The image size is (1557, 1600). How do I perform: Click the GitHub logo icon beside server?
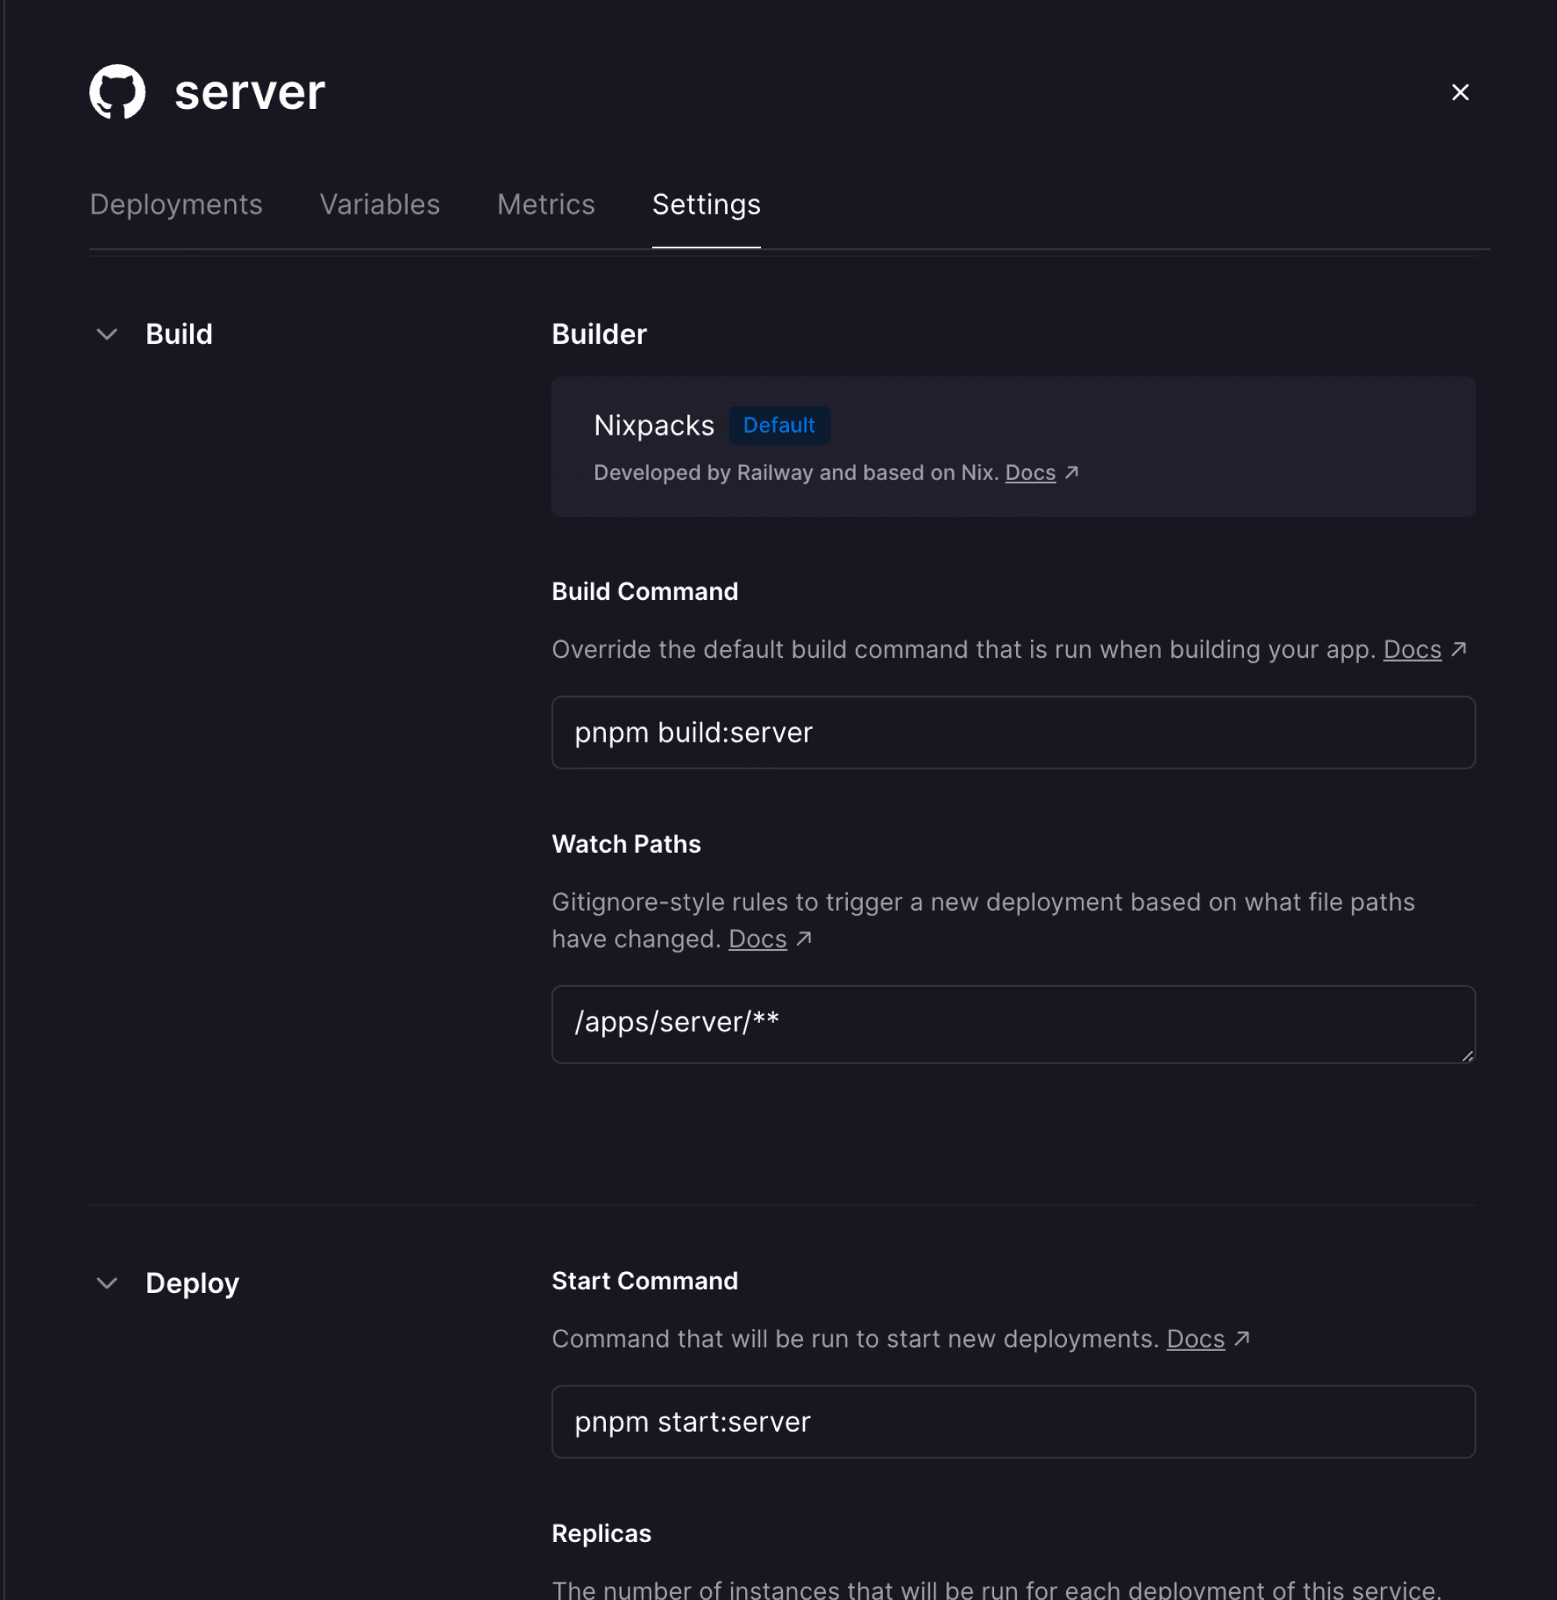(x=117, y=92)
